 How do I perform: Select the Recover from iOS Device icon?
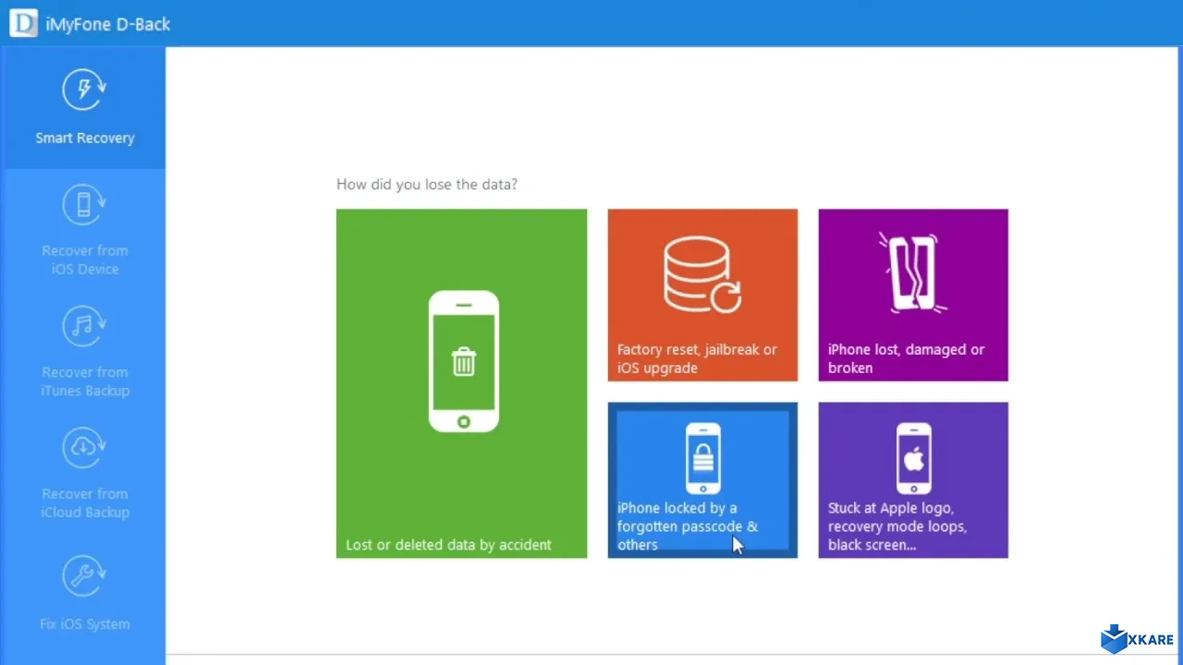[x=85, y=205]
